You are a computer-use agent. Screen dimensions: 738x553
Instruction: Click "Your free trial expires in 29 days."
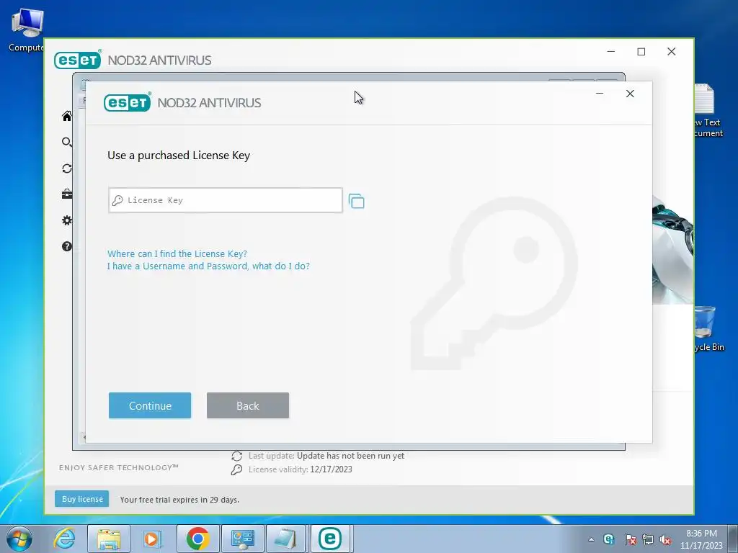179,500
